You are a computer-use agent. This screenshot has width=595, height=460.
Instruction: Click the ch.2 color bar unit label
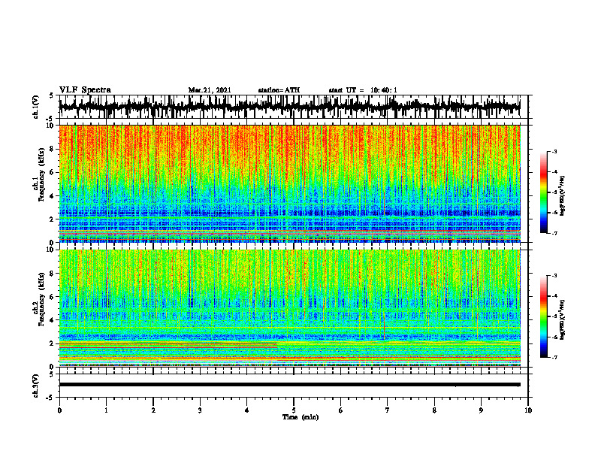563,319
